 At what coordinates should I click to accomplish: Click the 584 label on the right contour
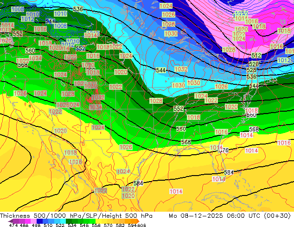(229, 172)
